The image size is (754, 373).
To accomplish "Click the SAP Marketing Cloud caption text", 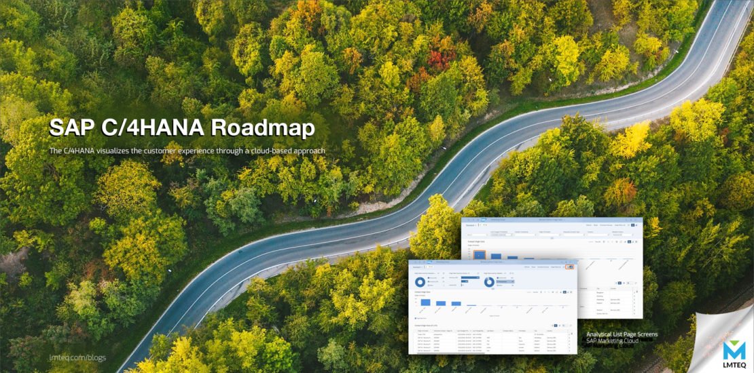I will click(x=612, y=341).
